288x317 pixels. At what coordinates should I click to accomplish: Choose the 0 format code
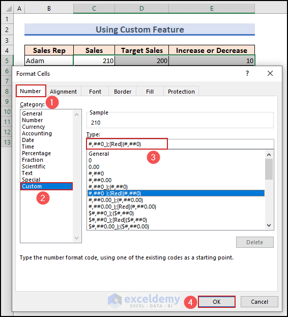pos(176,160)
